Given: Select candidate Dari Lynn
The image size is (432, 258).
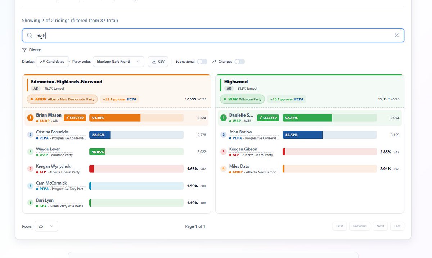Looking at the screenshot, I should point(45,200).
